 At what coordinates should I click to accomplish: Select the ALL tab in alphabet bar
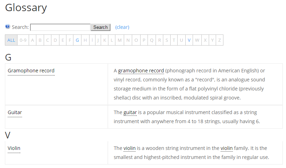pyautogui.click(x=11, y=40)
